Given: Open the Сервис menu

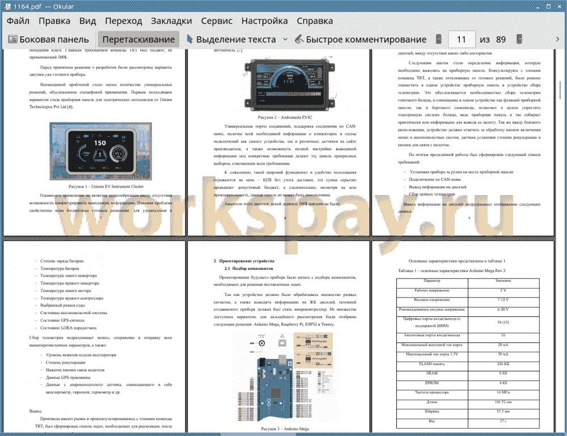Looking at the screenshot, I should click(x=217, y=21).
